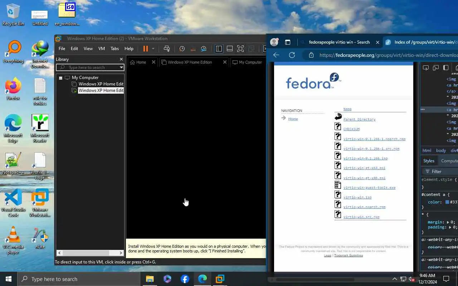Open the power options dropdown arrow beside Pause
The image size is (458, 286).
tap(153, 49)
